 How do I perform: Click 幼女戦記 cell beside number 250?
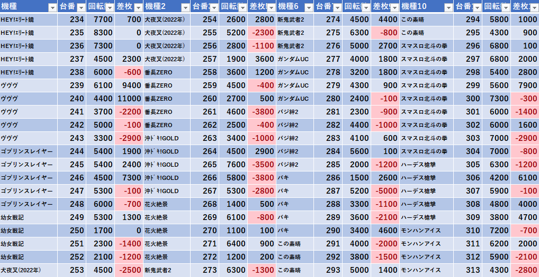pyautogui.click(x=29, y=231)
